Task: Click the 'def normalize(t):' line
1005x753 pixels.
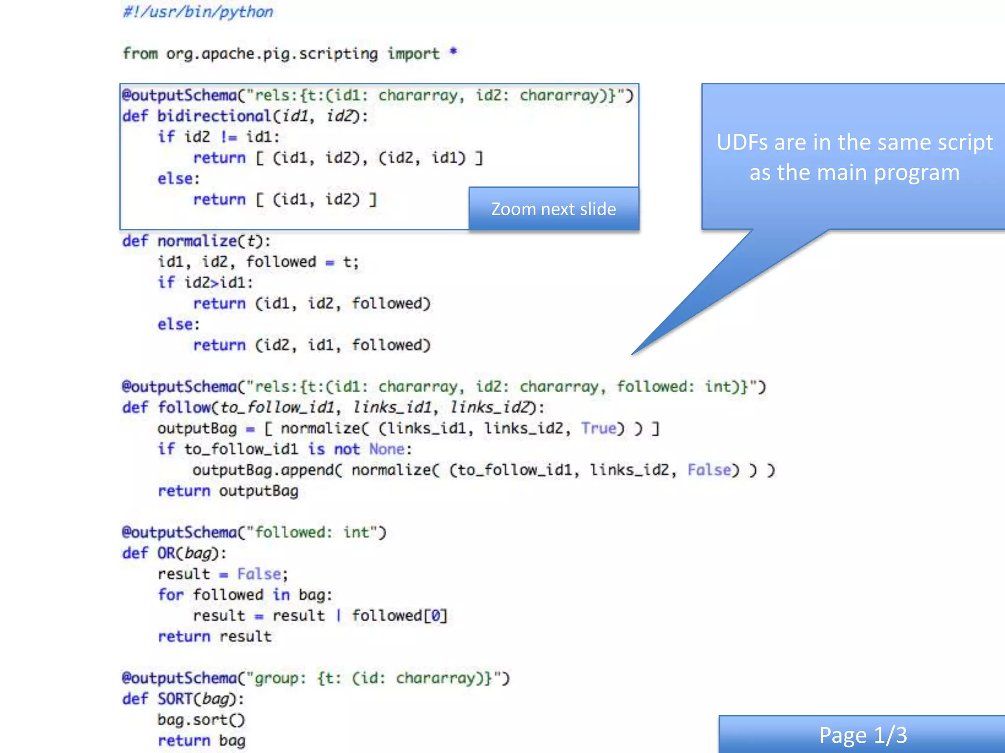Action: [x=196, y=241]
